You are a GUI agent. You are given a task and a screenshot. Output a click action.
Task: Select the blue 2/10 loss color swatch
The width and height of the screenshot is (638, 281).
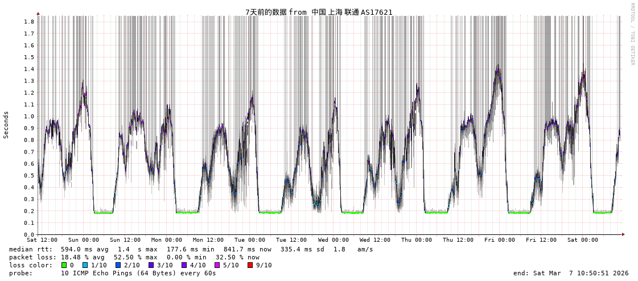coord(118,265)
